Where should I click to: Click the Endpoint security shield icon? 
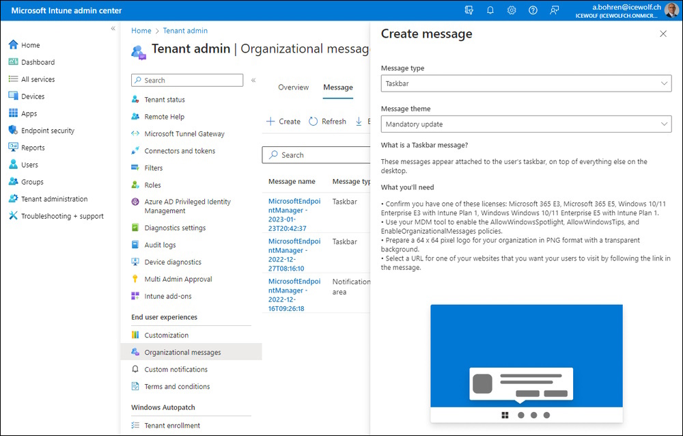click(14, 130)
